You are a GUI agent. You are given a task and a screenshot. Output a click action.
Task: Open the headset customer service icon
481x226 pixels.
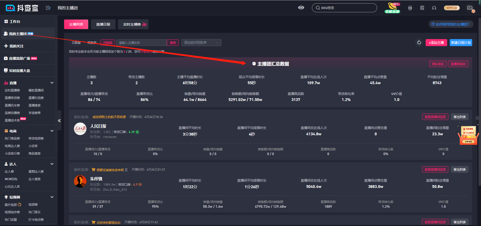point(434,8)
